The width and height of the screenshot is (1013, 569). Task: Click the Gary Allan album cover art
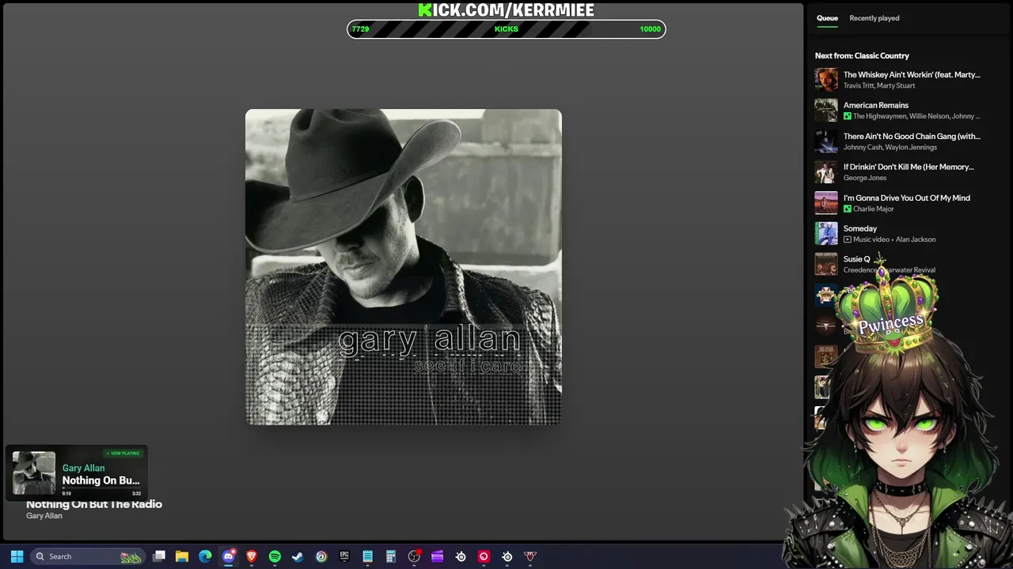coord(404,267)
